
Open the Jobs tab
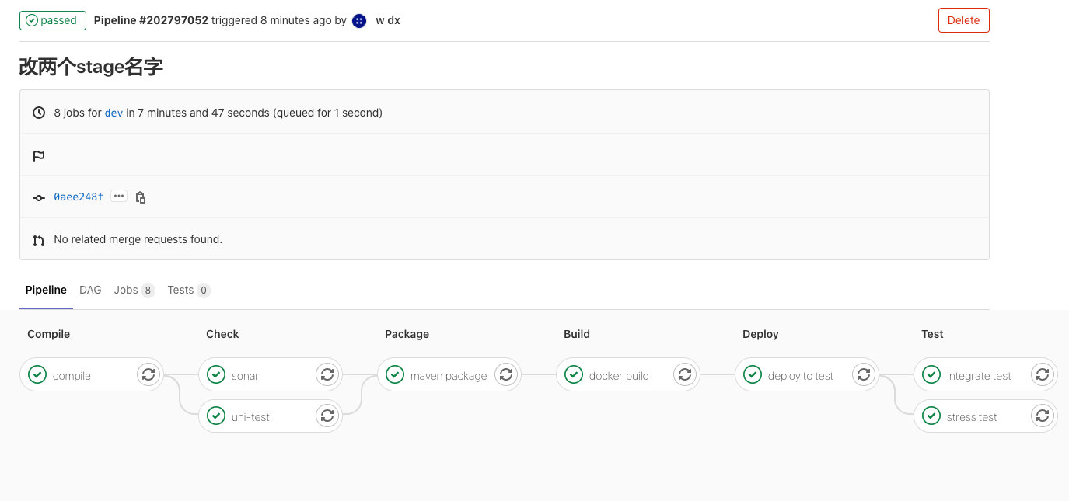point(134,290)
